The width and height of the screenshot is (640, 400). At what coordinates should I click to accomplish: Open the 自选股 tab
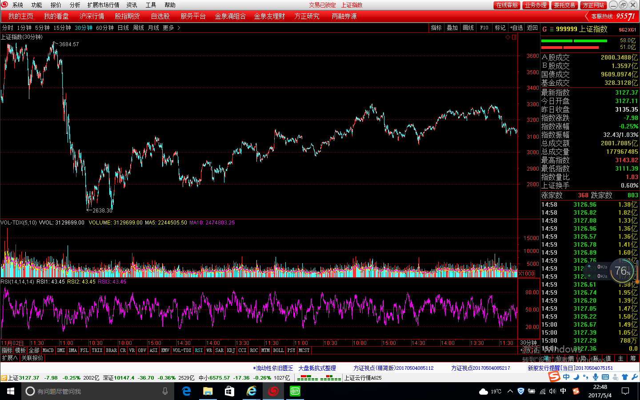160,16
